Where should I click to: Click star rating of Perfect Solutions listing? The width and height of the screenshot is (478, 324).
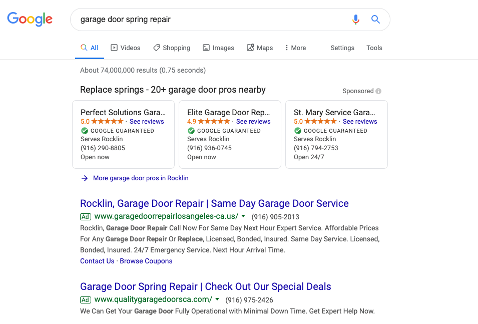point(107,121)
